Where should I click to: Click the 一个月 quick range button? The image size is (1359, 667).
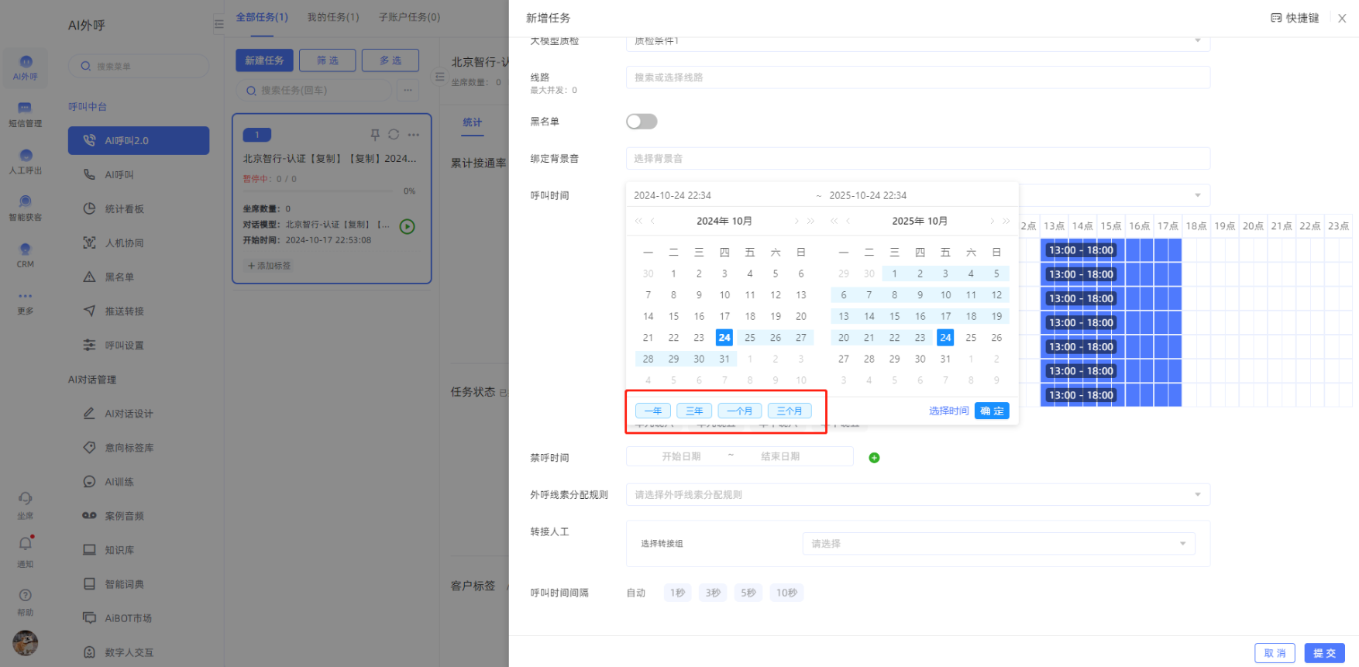739,411
